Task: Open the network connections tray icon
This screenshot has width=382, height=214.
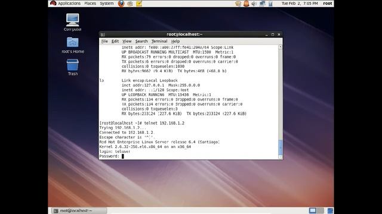Action: 263,4
